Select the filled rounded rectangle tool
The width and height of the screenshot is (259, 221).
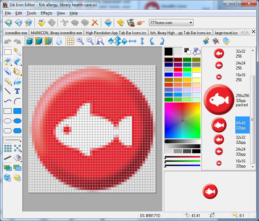(17, 131)
